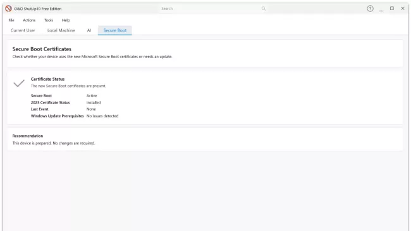Click the 'Installed' certificate status value

pos(94,102)
